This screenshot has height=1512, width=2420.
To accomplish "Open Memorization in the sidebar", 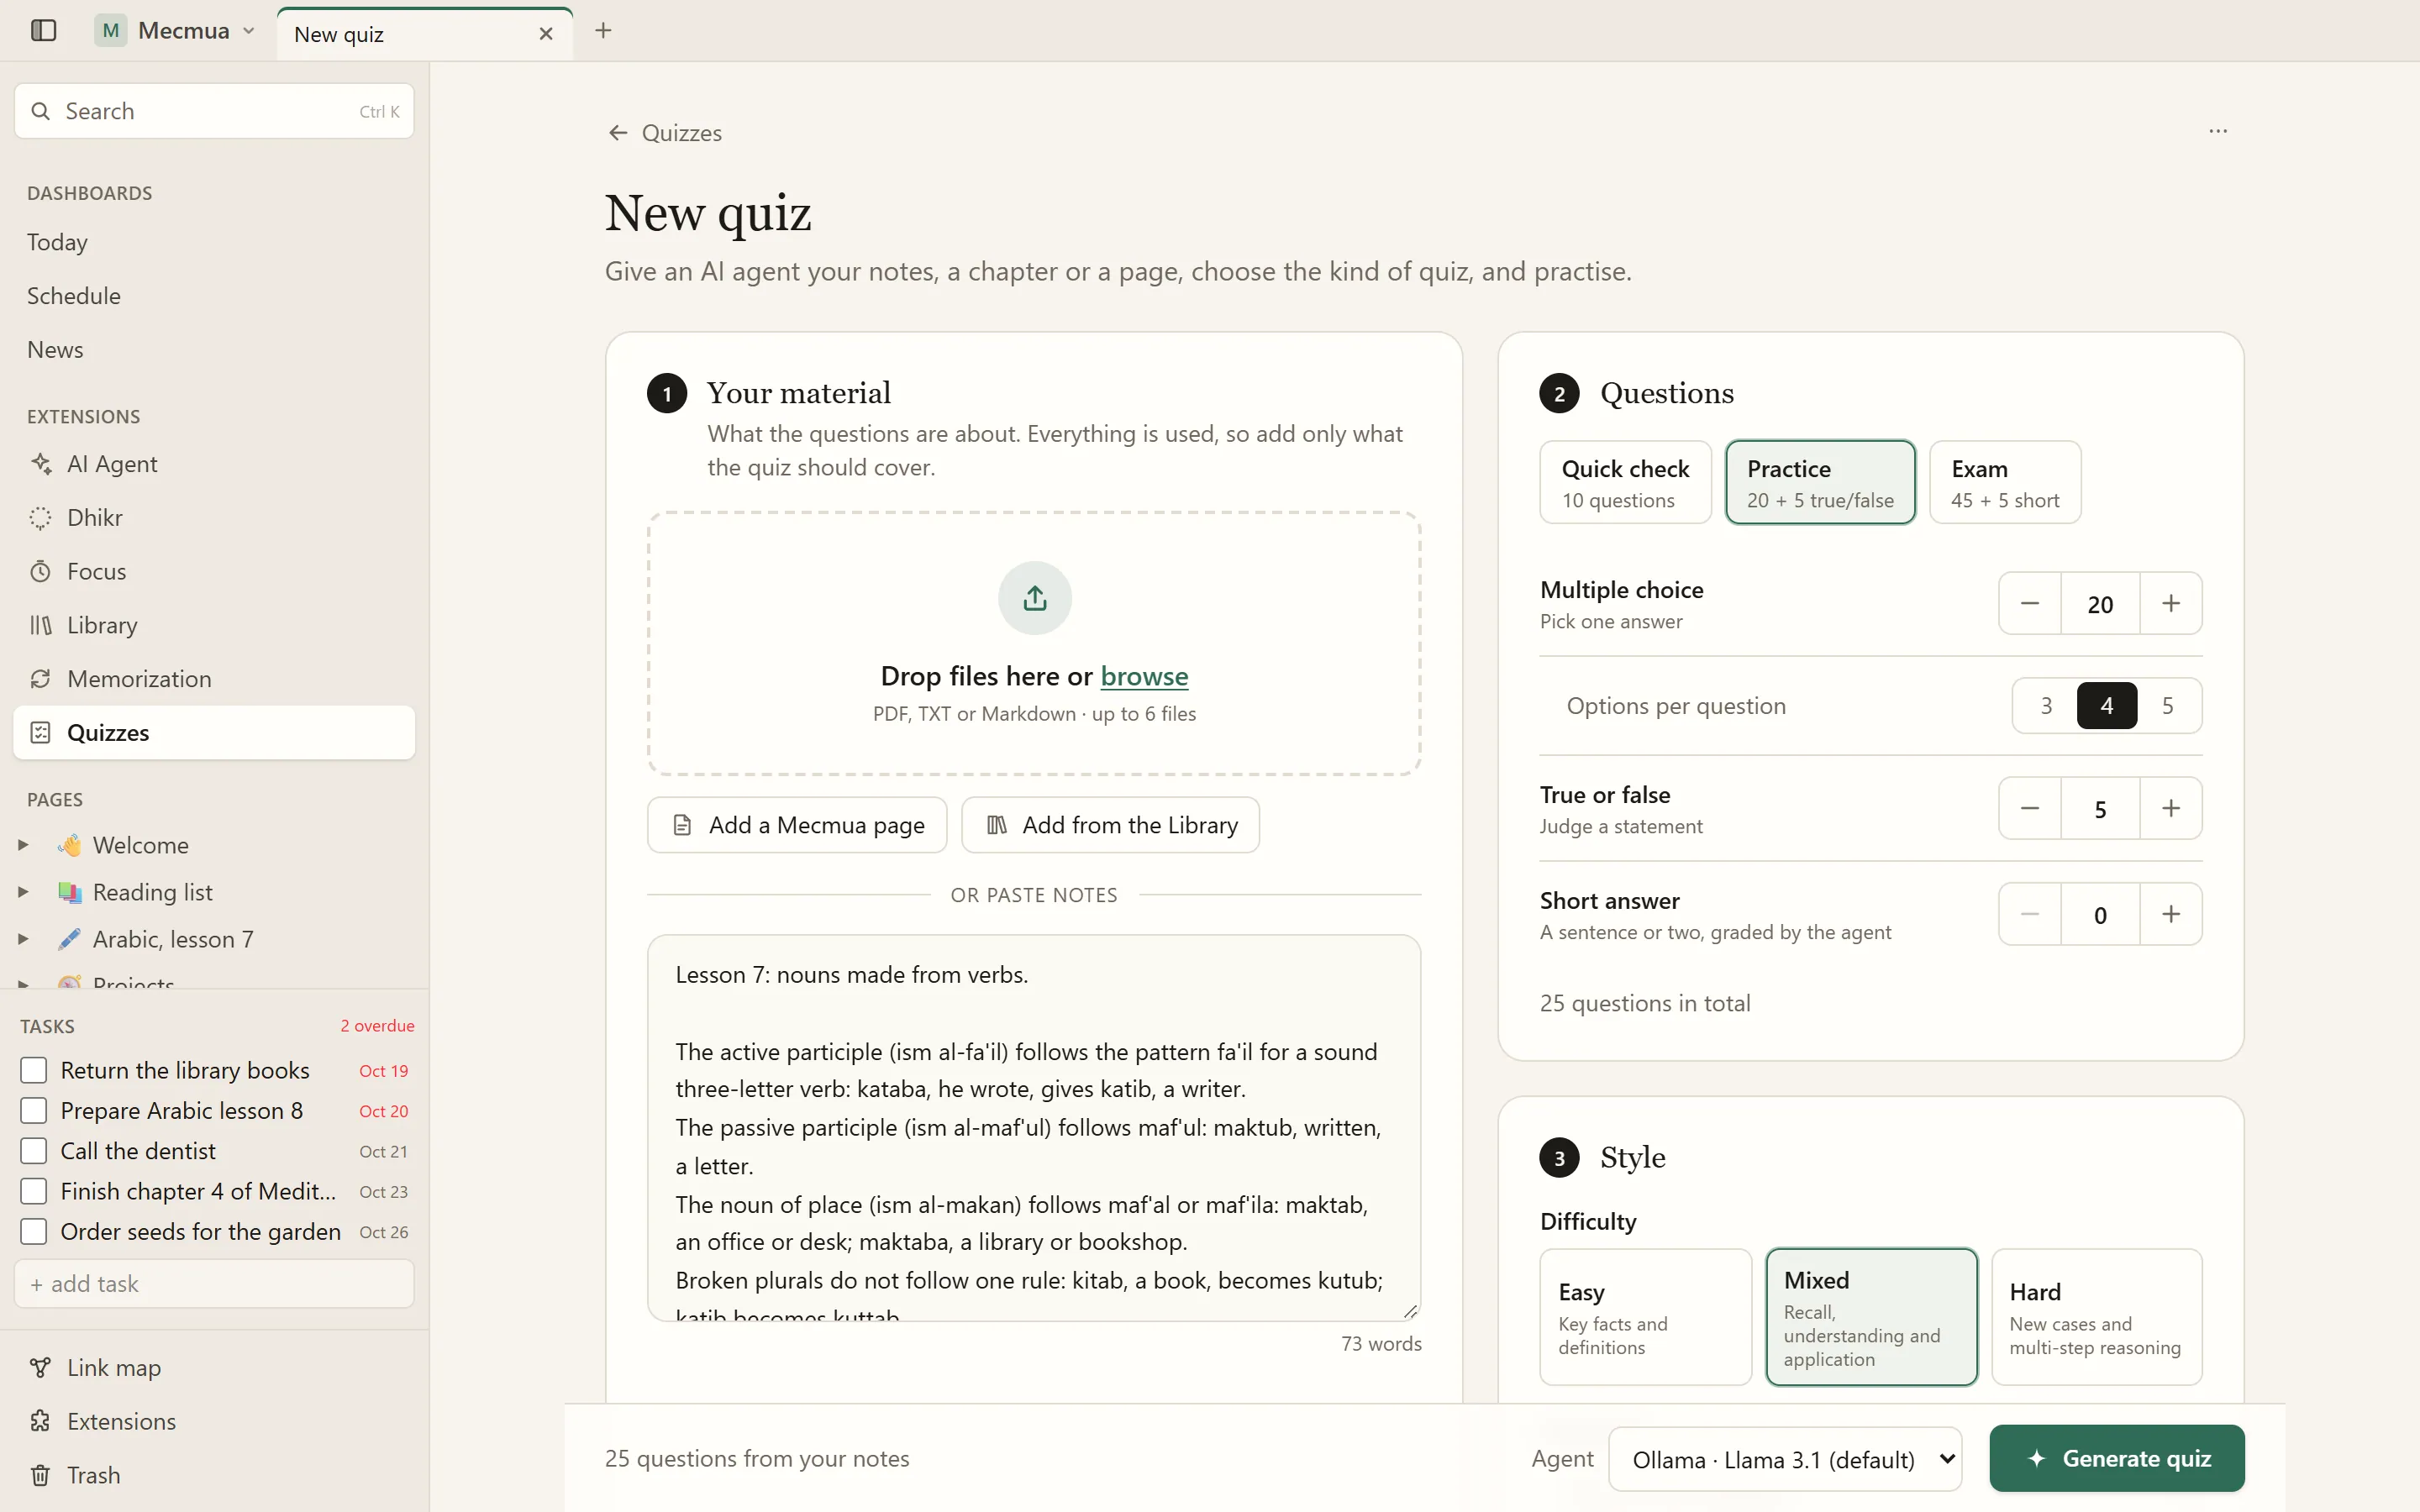I will click(x=214, y=679).
